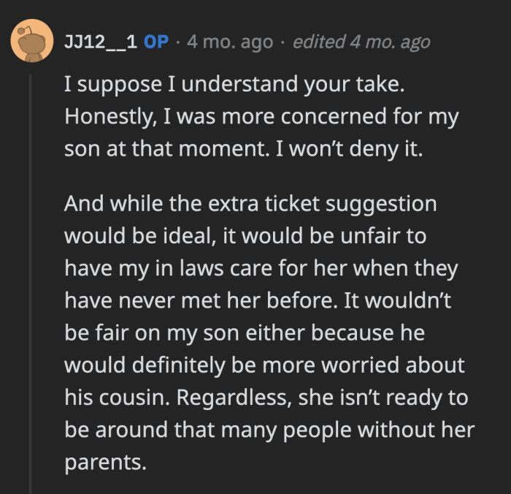Open the "4 mo. ago" comment timestamp
Viewport: 511px width, 494px height.
230,42
